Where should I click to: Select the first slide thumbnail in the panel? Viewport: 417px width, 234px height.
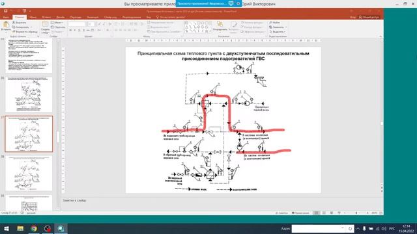click(29, 56)
